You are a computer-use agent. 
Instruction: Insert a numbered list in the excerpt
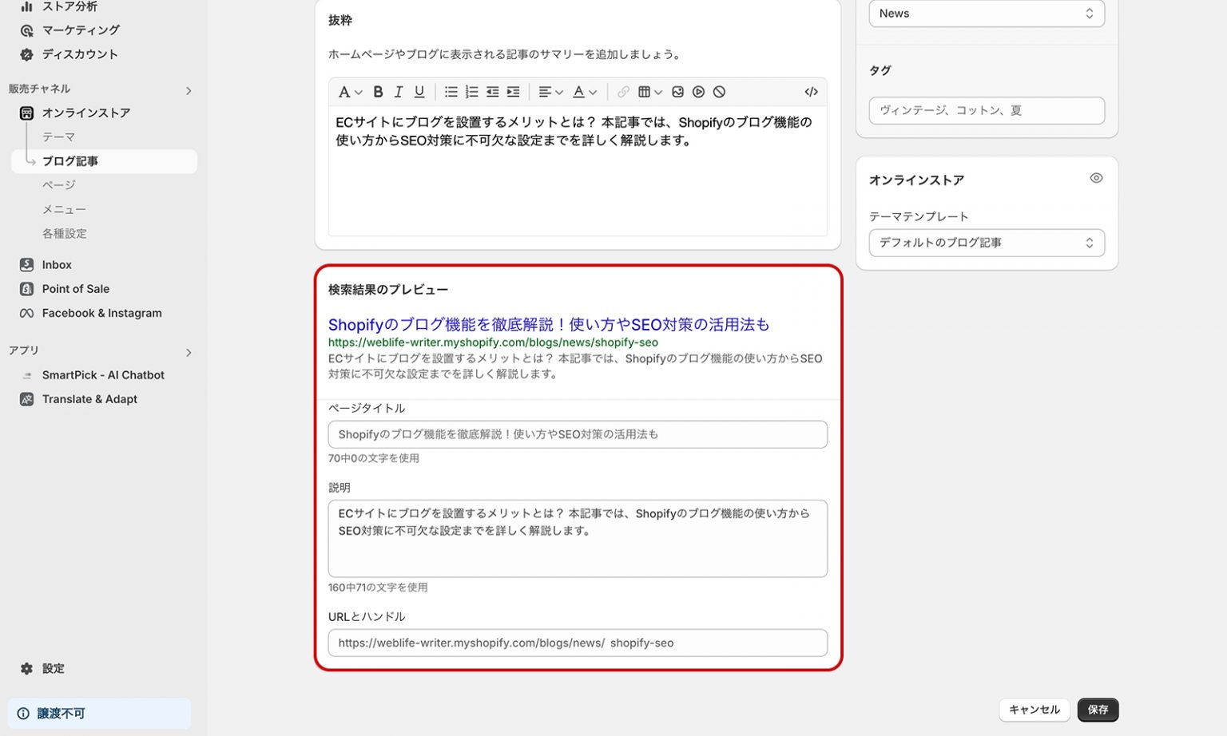[x=471, y=92]
